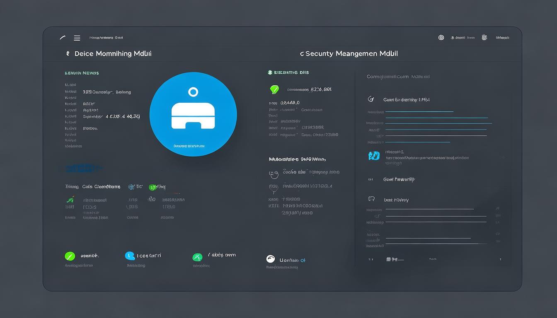This screenshot has height=318, width=557.
Task: Click the white round icon near bottom center
Action: tap(271, 259)
